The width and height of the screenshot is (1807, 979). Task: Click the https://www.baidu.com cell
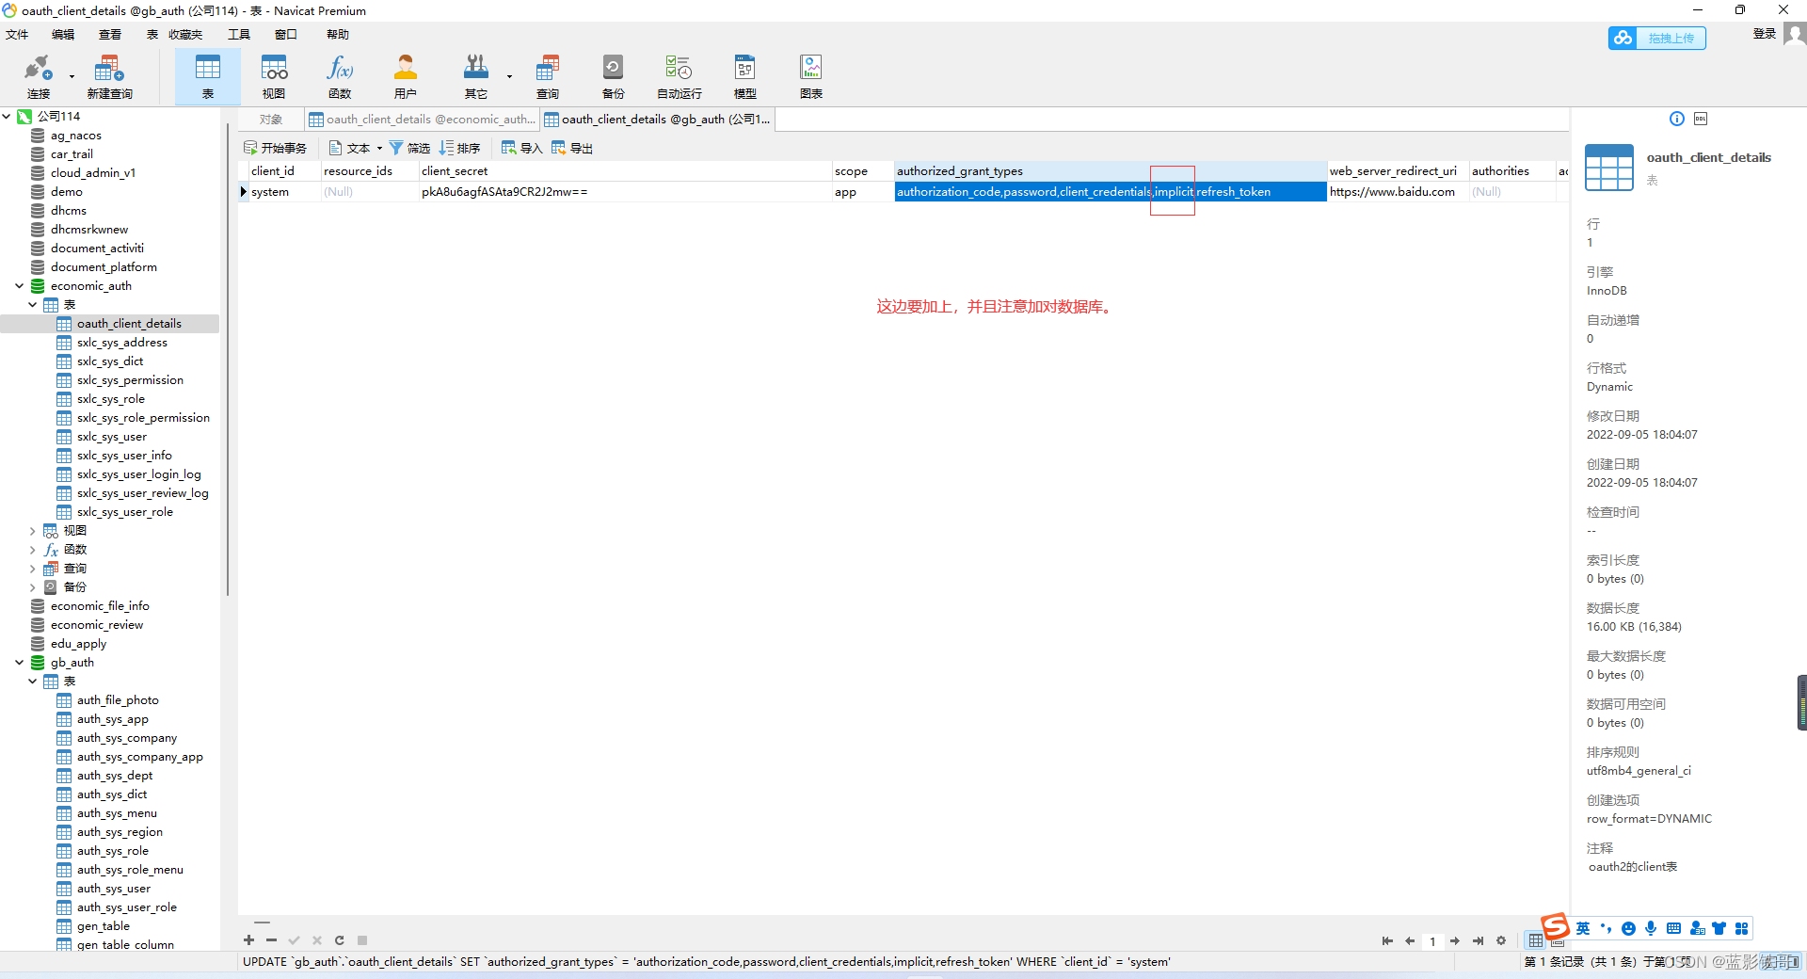pos(1398,192)
